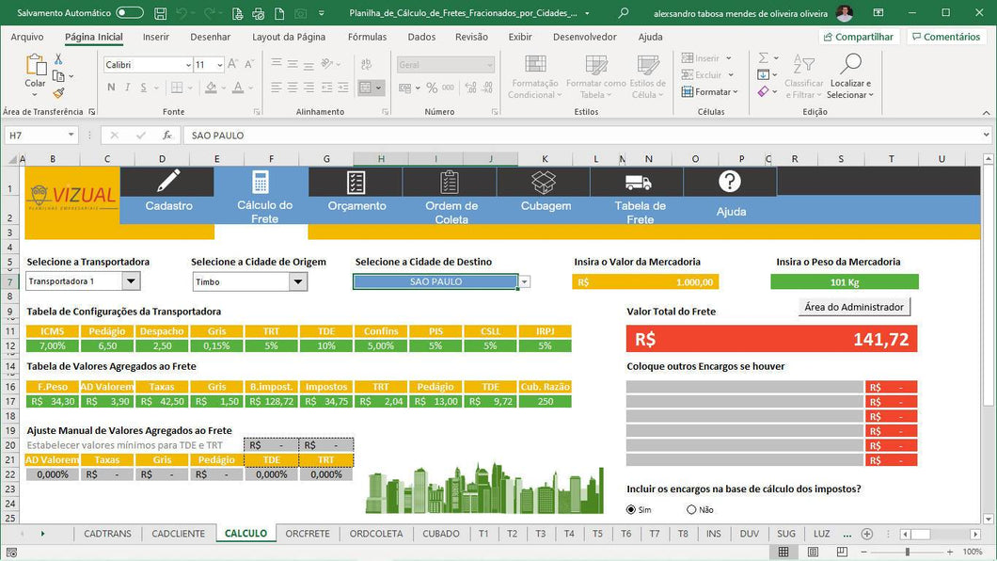The width and height of the screenshot is (997, 561).
Task: Open the Cálculo do Frete calculator icon
Action: point(261,182)
